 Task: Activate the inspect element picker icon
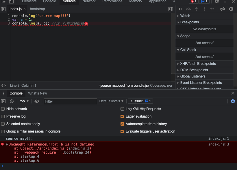pos(4,1)
